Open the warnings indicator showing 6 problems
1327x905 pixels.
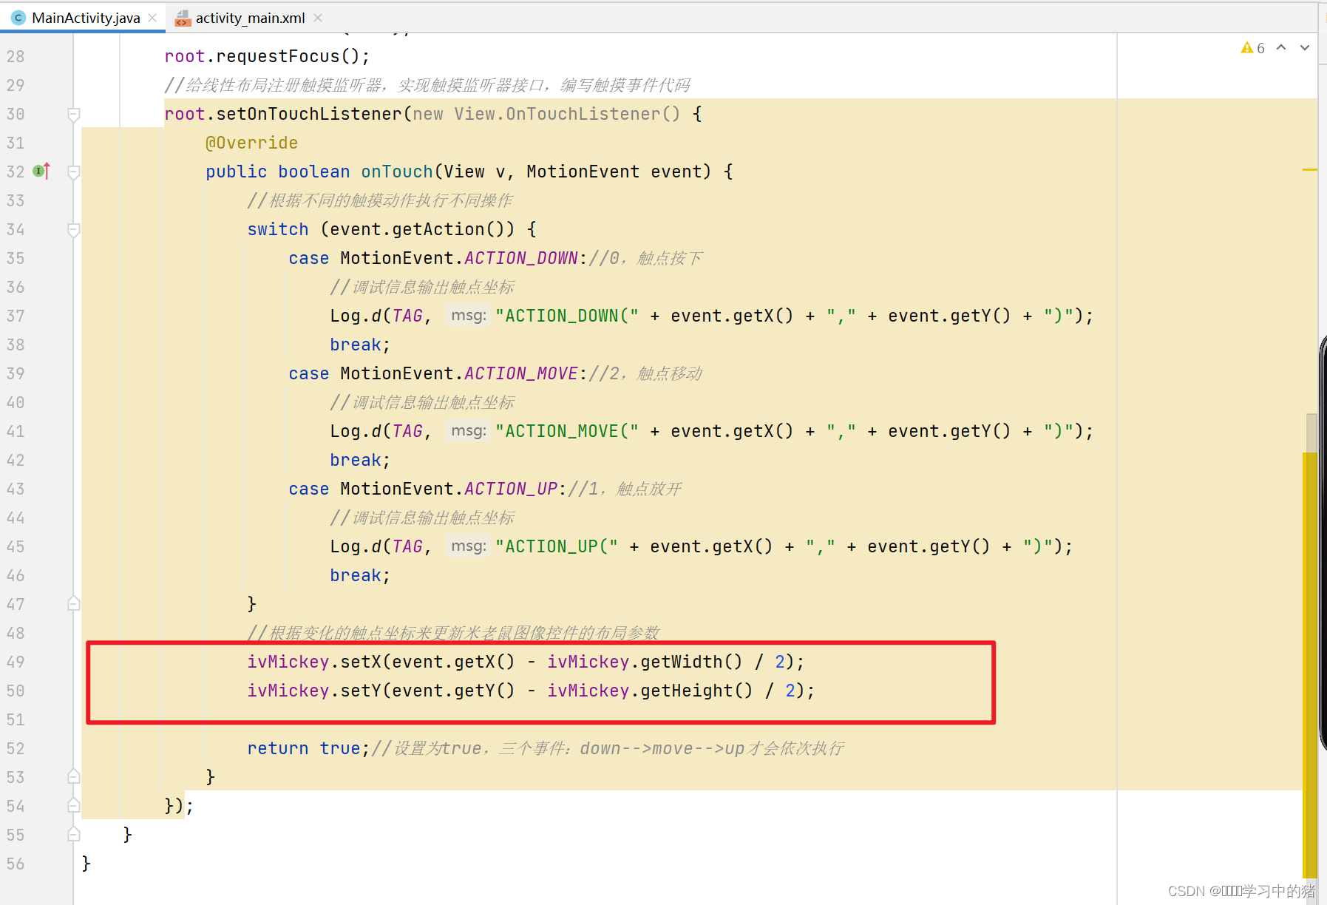pos(1253,47)
